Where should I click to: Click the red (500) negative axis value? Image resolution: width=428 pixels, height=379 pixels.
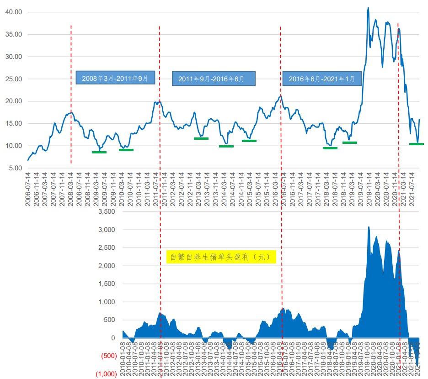click(109, 356)
